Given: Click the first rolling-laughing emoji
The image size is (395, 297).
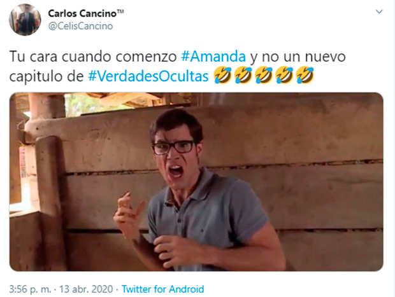Looking at the screenshot, I should [223, 75].
